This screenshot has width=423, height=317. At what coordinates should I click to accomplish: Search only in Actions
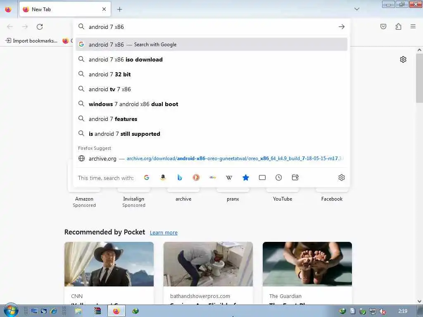pyautogui.click(x=295, y=177)
